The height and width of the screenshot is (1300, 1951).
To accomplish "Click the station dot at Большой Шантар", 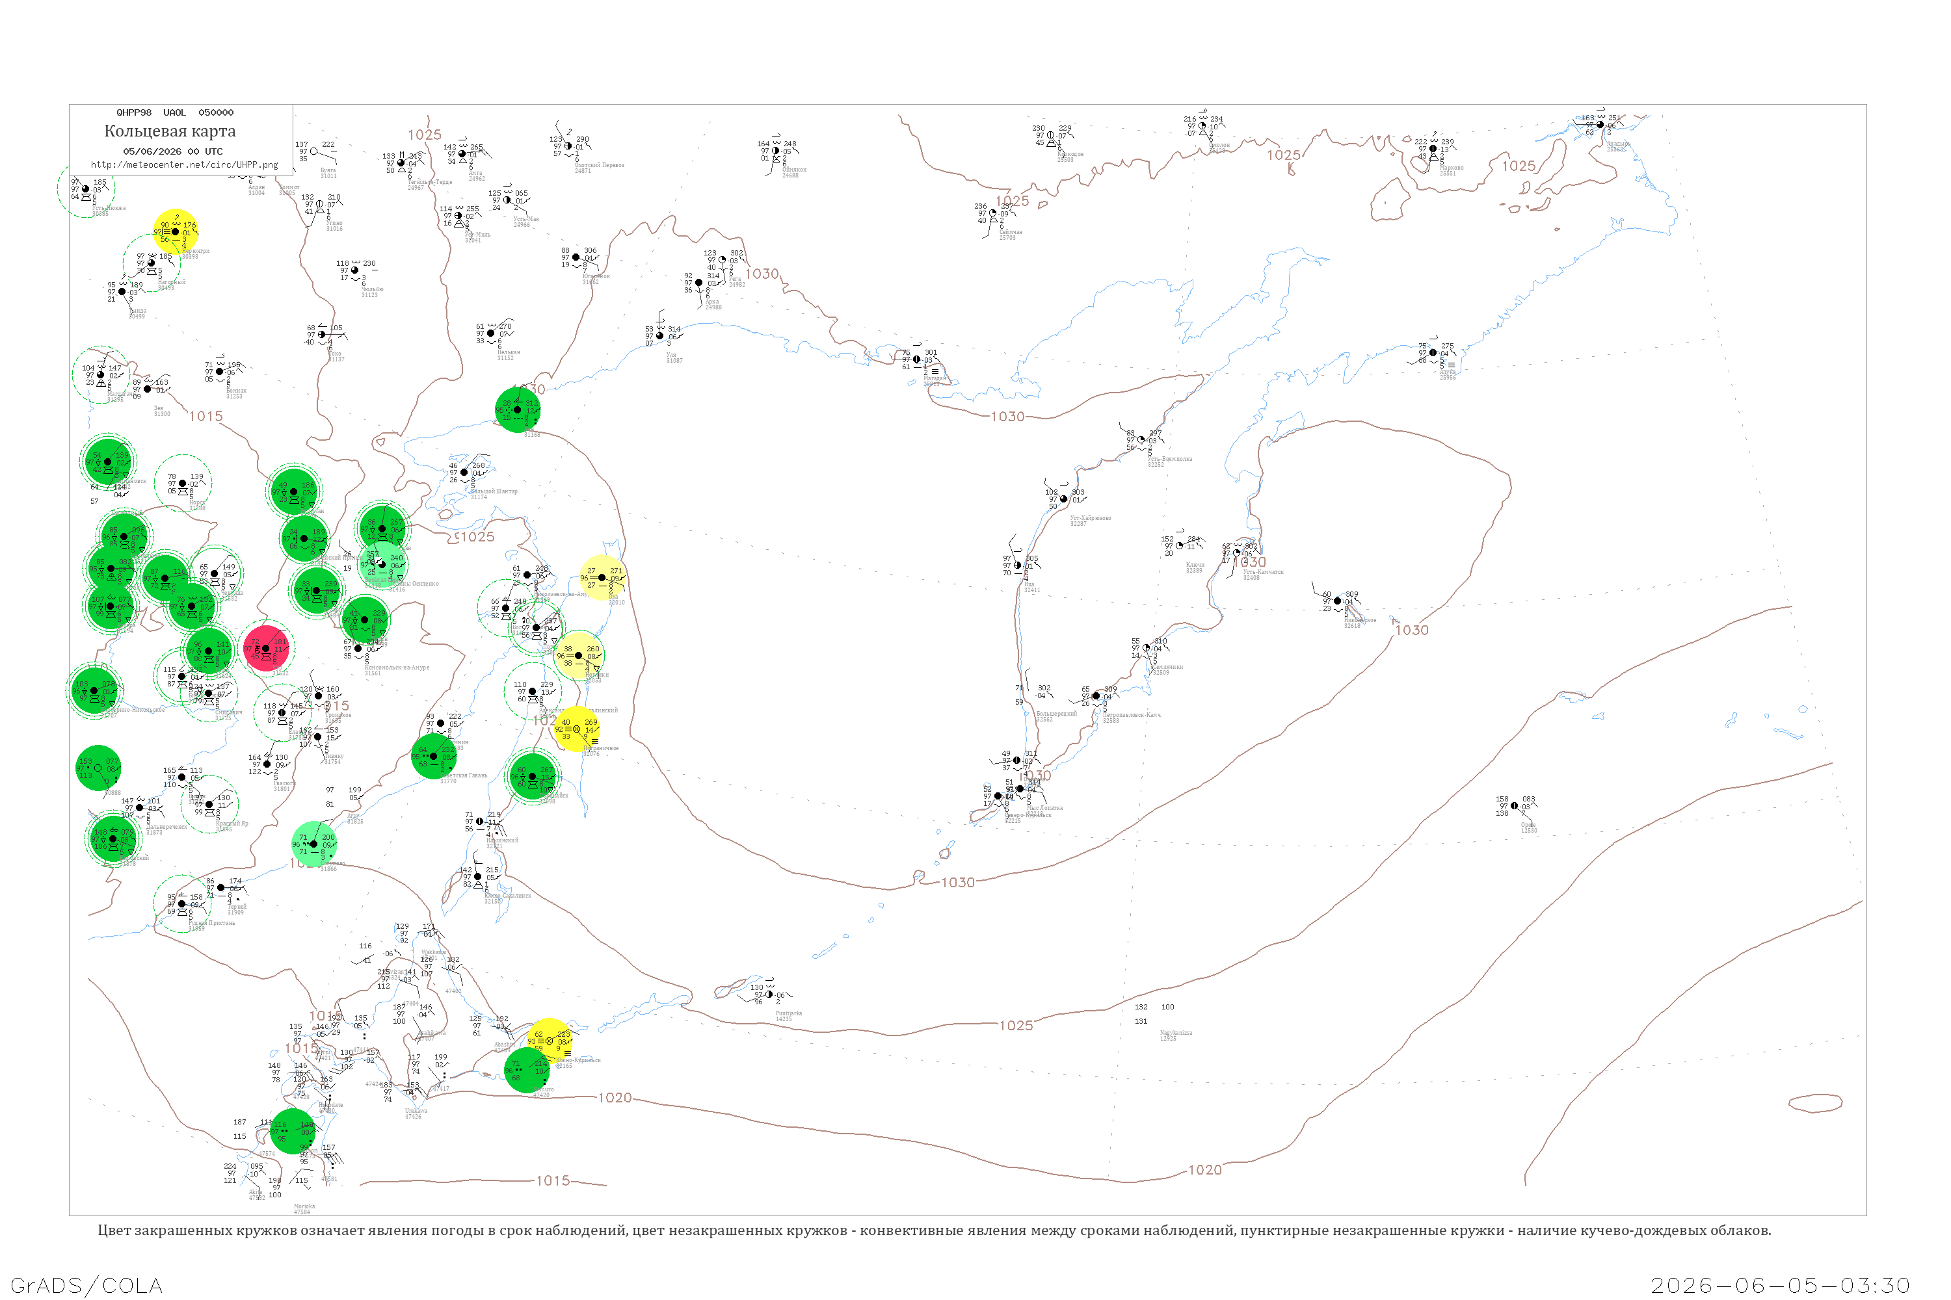I will point(464,473).
